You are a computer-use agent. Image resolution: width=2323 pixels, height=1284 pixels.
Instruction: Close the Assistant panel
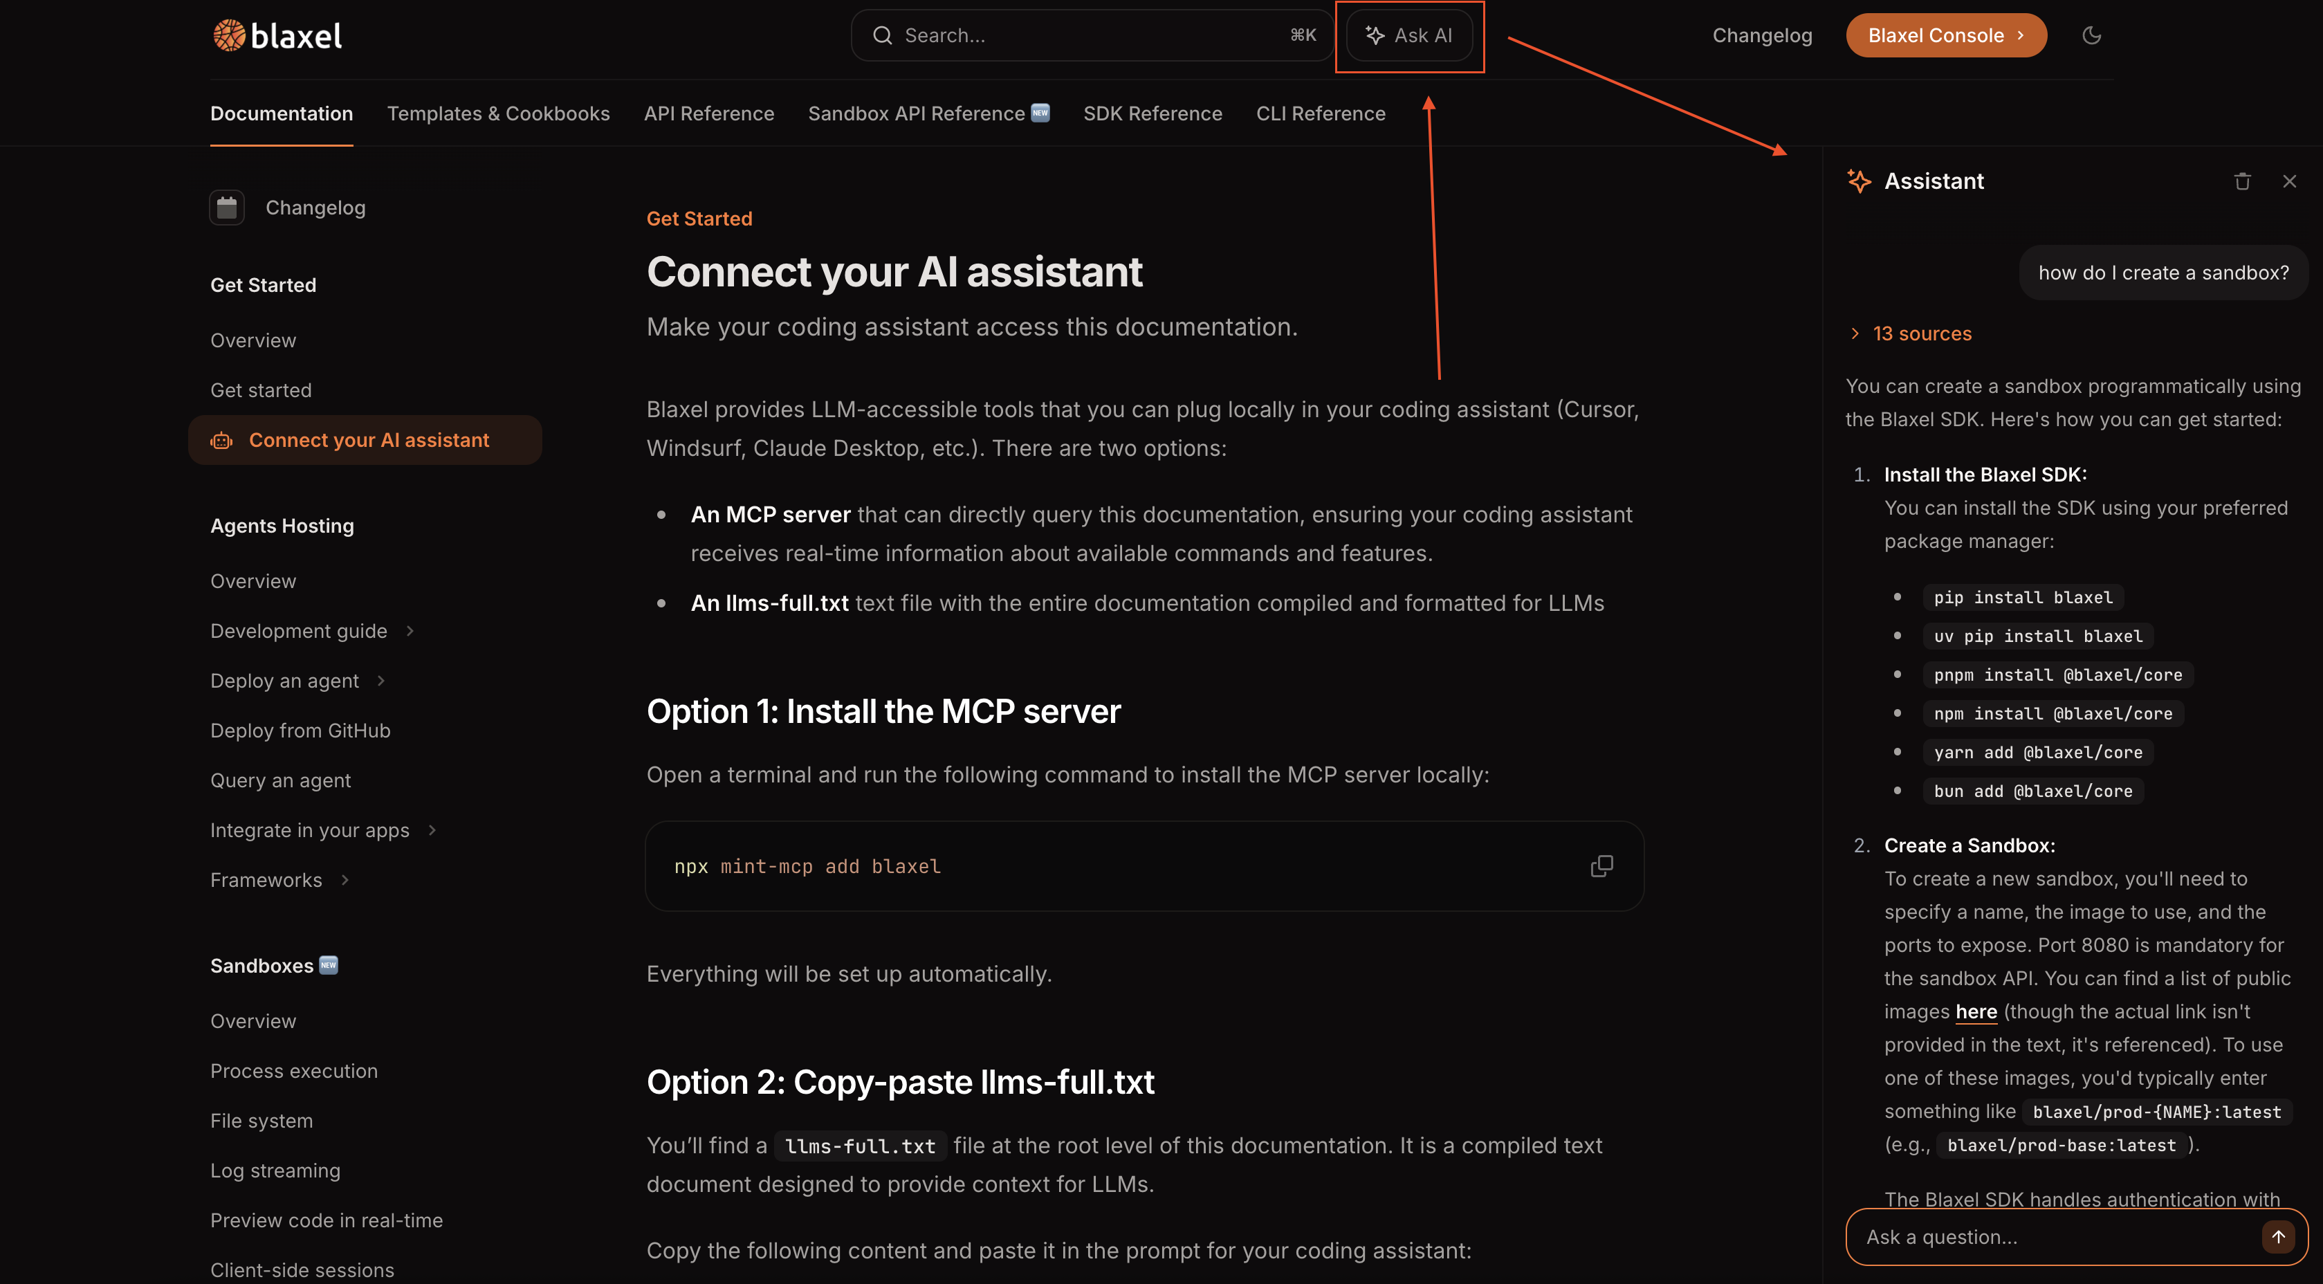(x=2290, y=181)
